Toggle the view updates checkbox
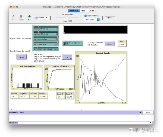Image resolution: width=163 pixels, height=137 pixels. pyautogui.click(x=86, y=16)
